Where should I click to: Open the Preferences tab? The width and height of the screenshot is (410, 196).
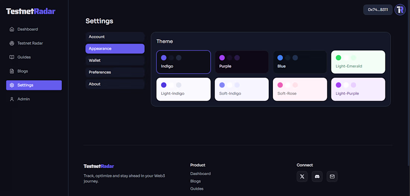click(x=115, y=72)
